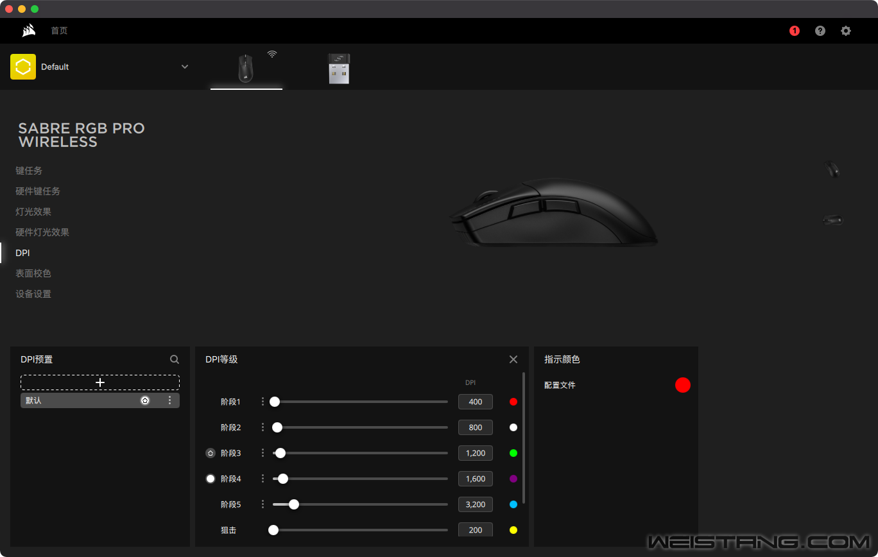Image resolution: width=878 pixels, height=557 pixels.
Task: Edit the 1,600 DPI value field
Action: [476, 479]
